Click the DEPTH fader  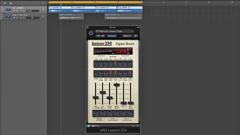coord(123,103)
